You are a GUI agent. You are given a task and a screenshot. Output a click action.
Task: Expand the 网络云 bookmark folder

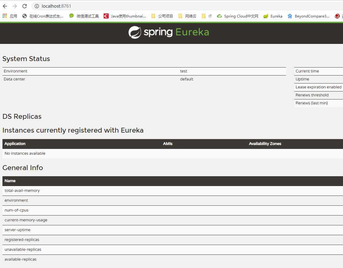(x=187, y=16)
